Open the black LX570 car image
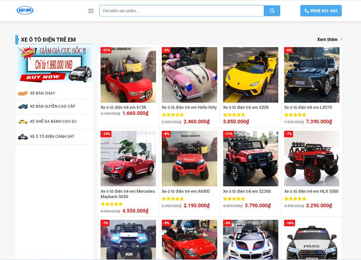This screenshot has height=260, width=361. point(312,75)
